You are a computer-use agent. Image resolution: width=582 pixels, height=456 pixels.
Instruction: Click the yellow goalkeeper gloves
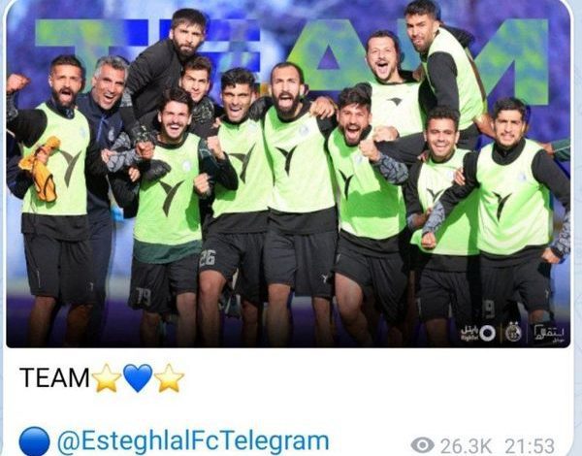tap(41, 169)
